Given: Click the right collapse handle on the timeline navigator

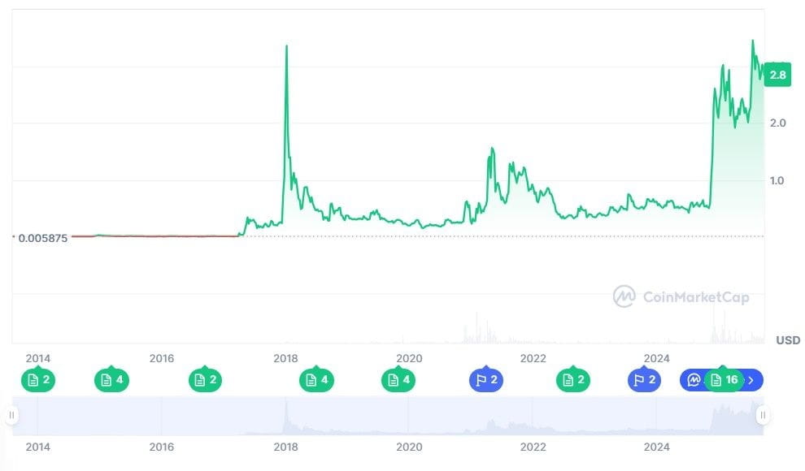Looking at the screenshot, I should pyautogui.click(x=762, y=416).
